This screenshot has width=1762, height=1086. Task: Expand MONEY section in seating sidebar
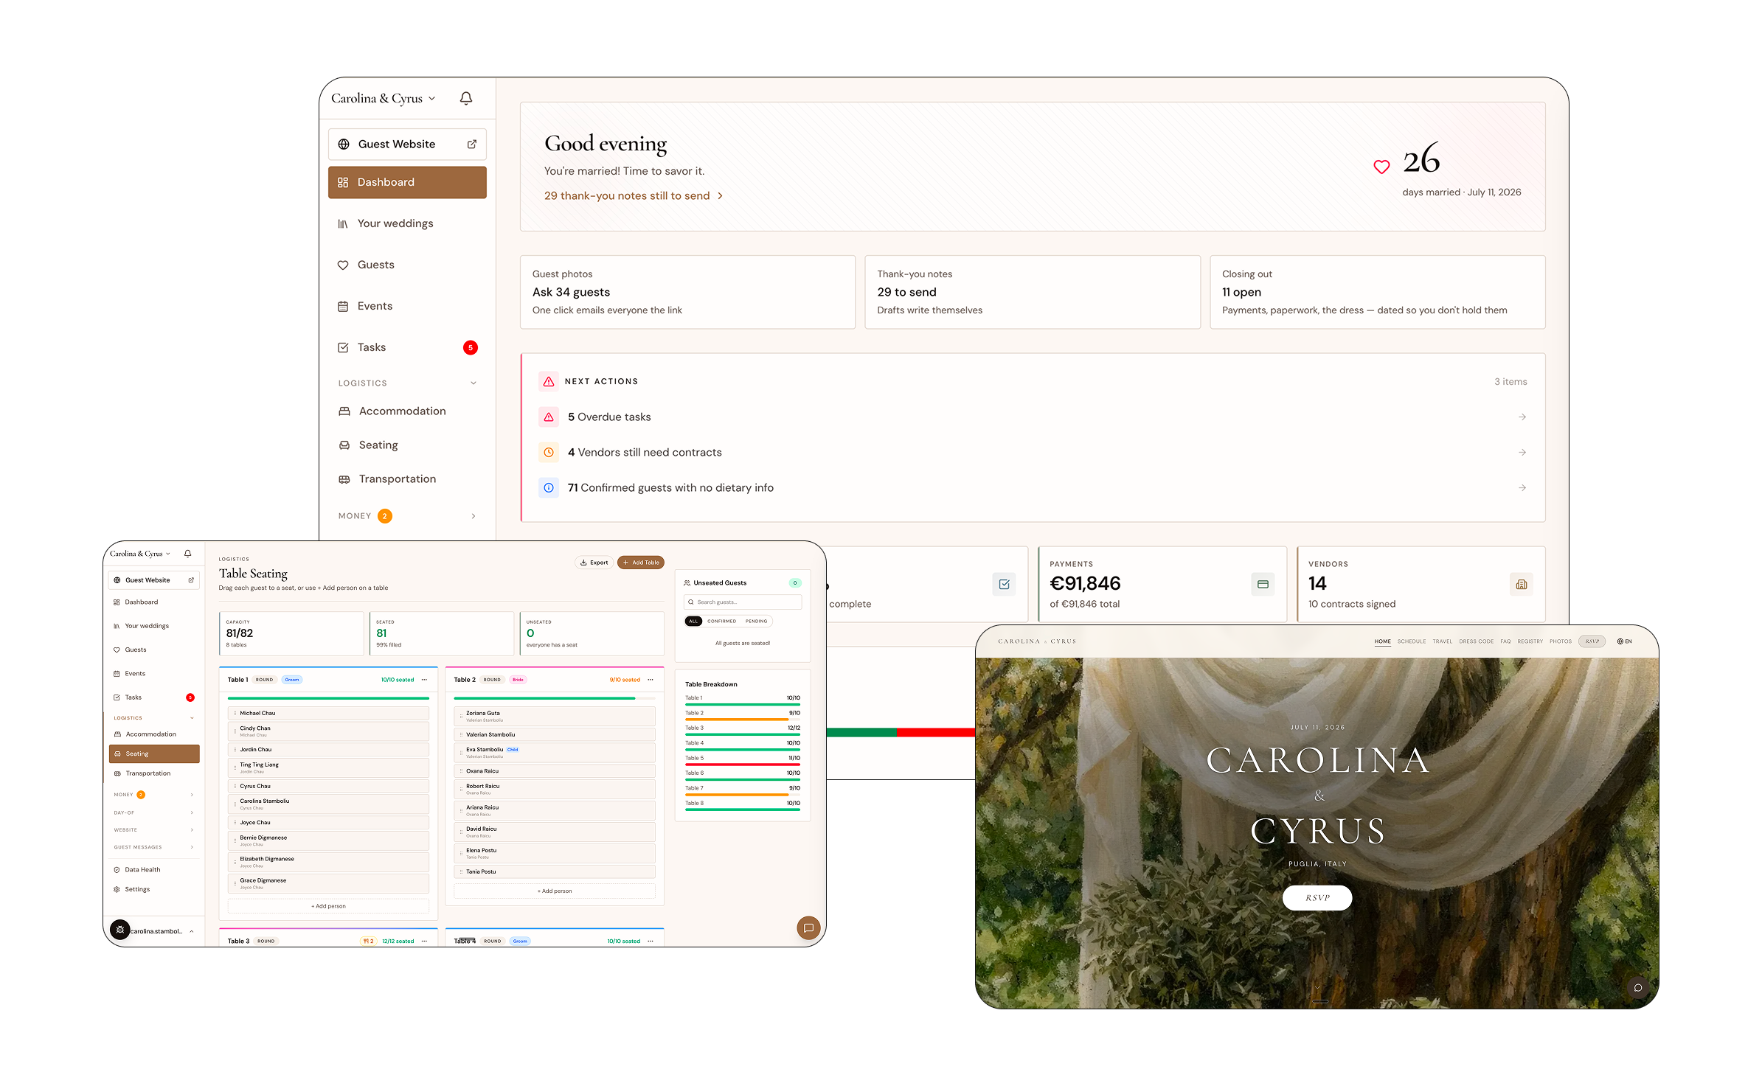coord(192,795)
